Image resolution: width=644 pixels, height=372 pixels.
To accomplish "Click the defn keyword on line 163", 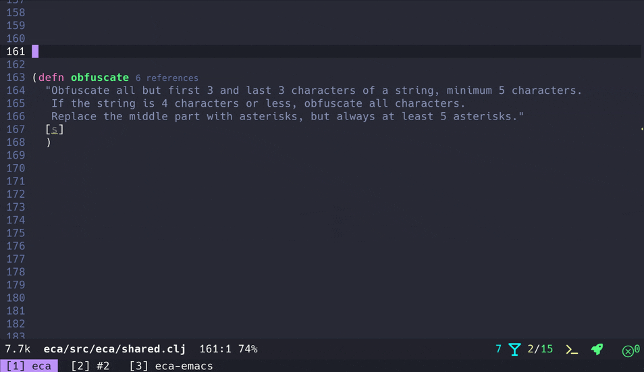I will [x=51, y=78].
